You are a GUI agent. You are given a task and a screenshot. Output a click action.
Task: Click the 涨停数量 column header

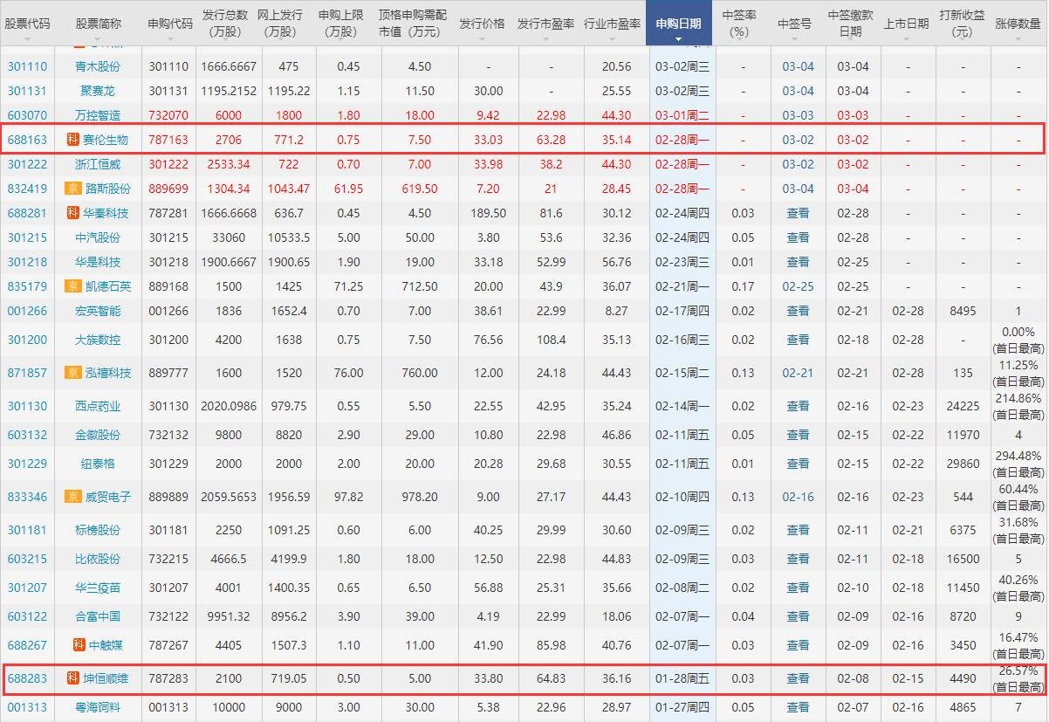1018,24
